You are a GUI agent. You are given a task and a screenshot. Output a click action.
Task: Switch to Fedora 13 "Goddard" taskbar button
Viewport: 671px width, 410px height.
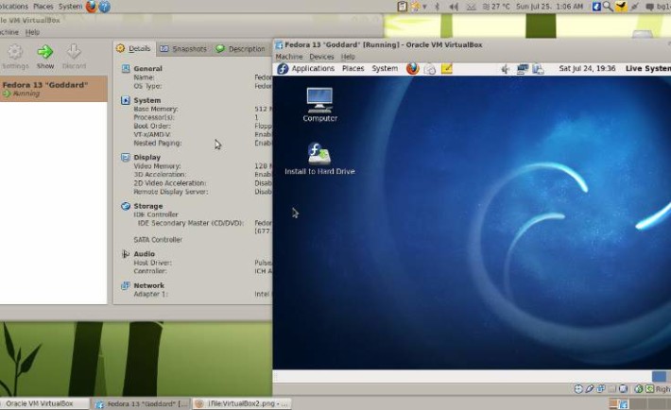coord(141,403)
